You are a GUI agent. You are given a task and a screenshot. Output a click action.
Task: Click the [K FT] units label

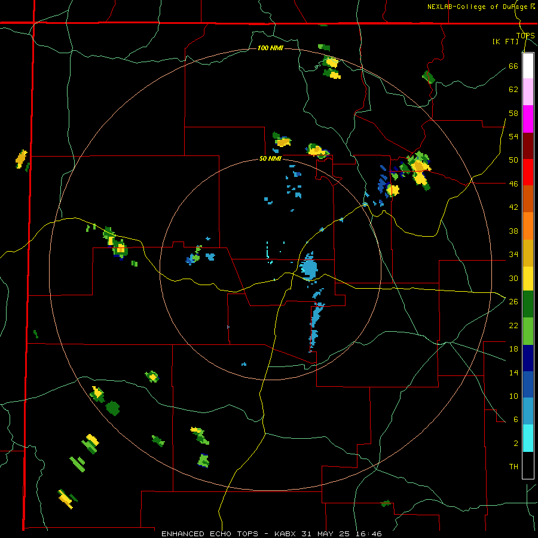click(x=505, y=41)
